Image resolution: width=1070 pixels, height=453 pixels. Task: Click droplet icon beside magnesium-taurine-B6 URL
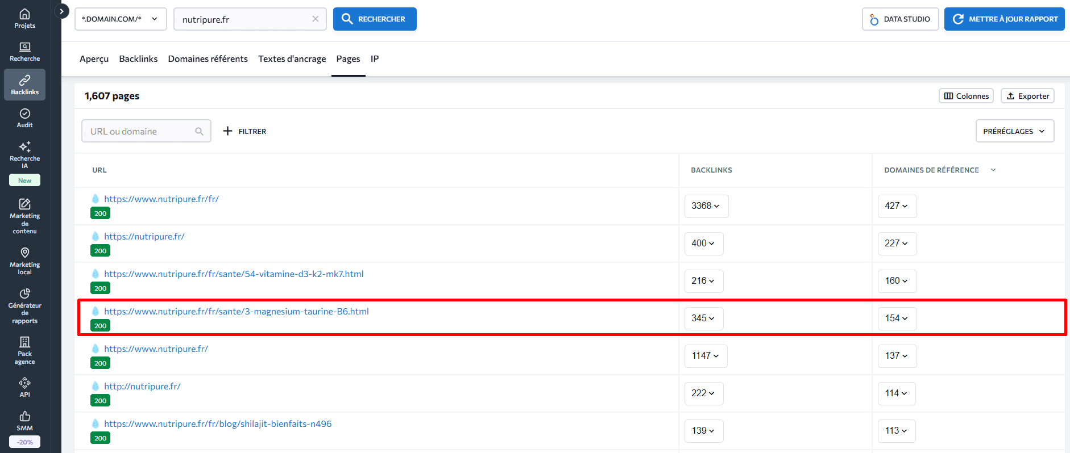tap(96, 311)
